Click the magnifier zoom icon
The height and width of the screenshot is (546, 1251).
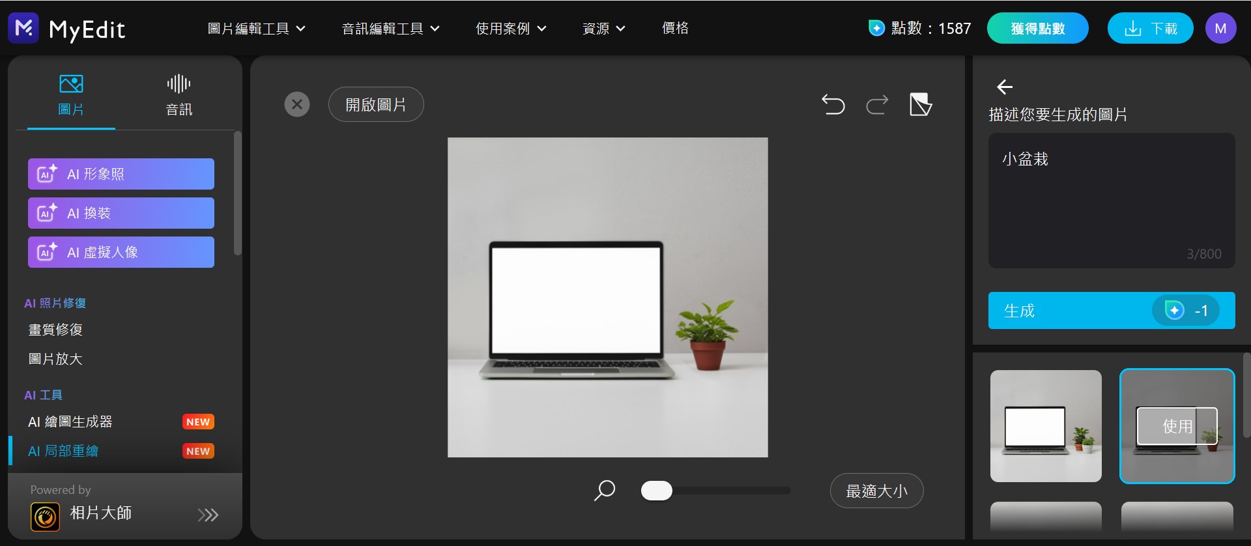[605, 491]
